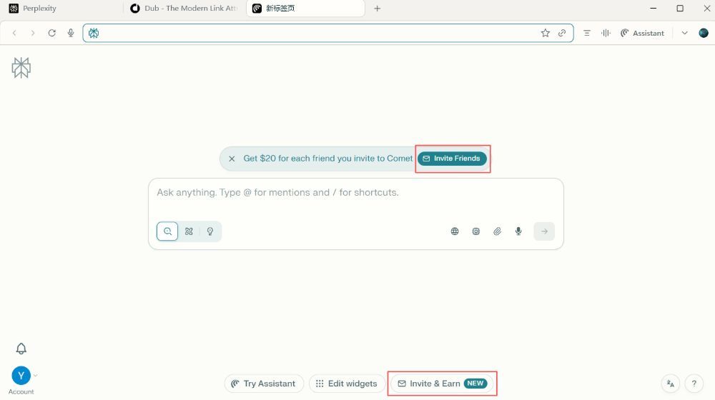This screenshot has width=715, height=400.
Task: Select the Search mode toggle
Action: pos(167,231)
